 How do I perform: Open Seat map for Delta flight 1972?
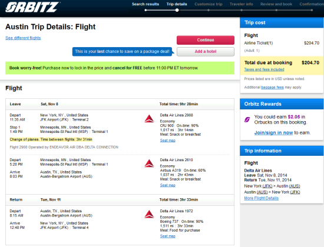coord(167,236)
